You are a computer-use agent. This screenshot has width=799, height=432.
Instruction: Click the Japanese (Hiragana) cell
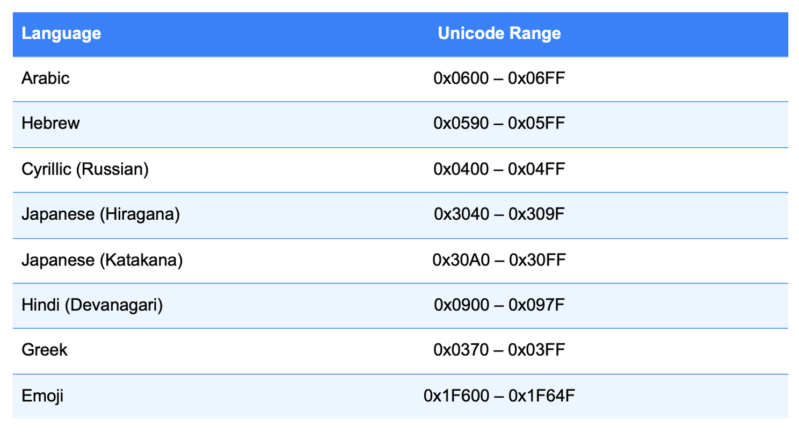pos(100,214)
